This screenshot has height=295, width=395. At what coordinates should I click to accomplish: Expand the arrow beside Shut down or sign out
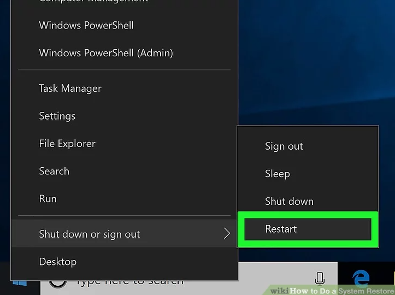pyautogui.click(x=227, y=234)
